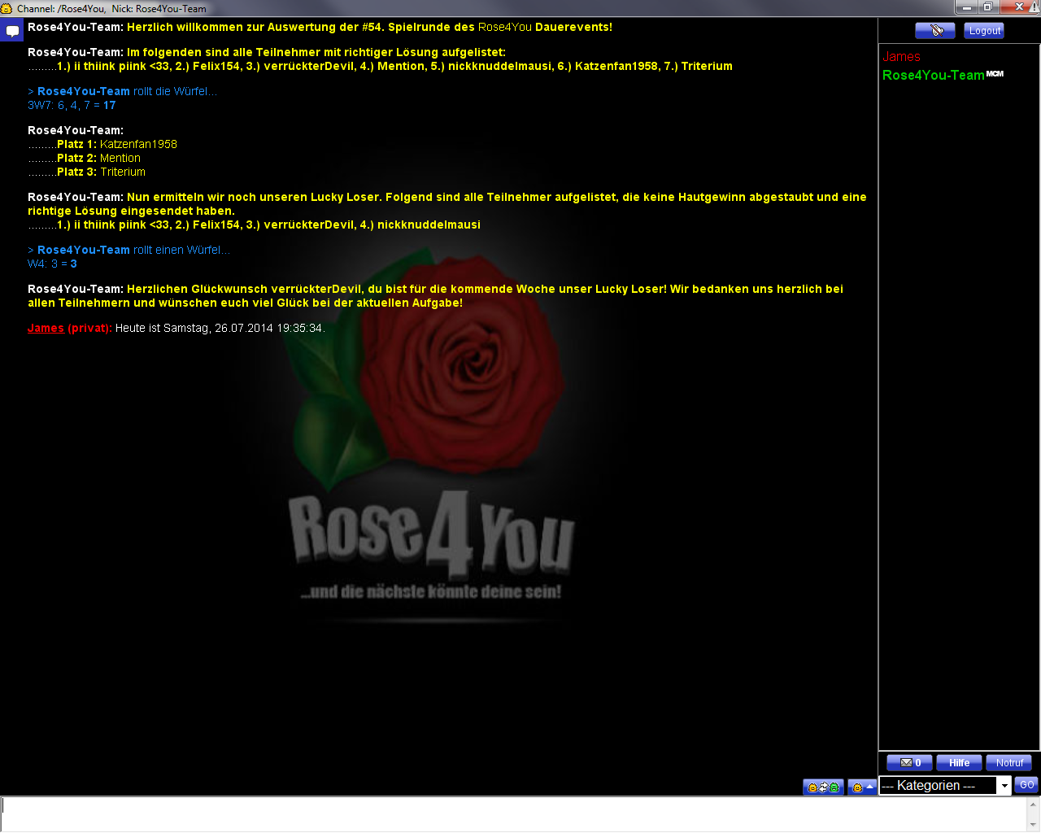Click in the chat message input field

click(x=512, y=813)
